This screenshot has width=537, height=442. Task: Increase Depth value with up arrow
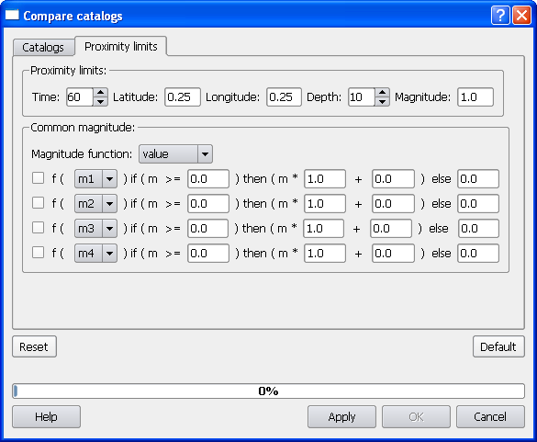pyautogui.click(x=382, y=93)
